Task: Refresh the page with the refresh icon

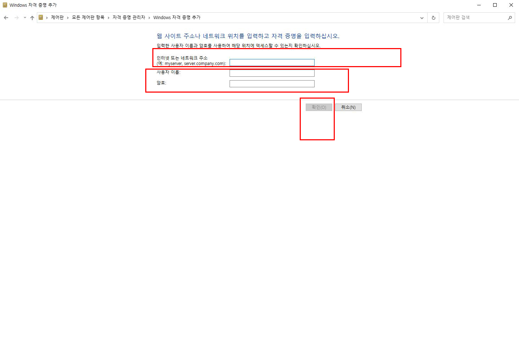Action: click(x=433, y=18)
